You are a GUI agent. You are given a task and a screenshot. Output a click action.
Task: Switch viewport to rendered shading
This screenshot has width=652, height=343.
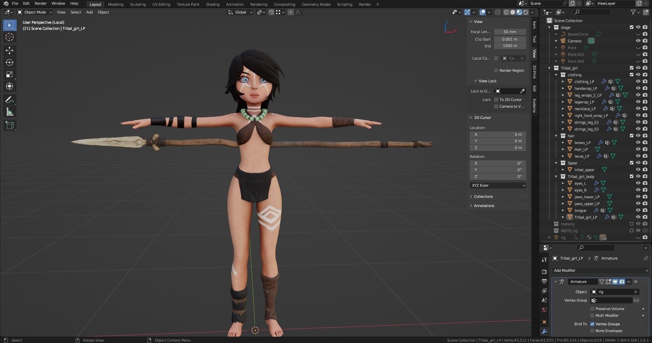[526, 12]
